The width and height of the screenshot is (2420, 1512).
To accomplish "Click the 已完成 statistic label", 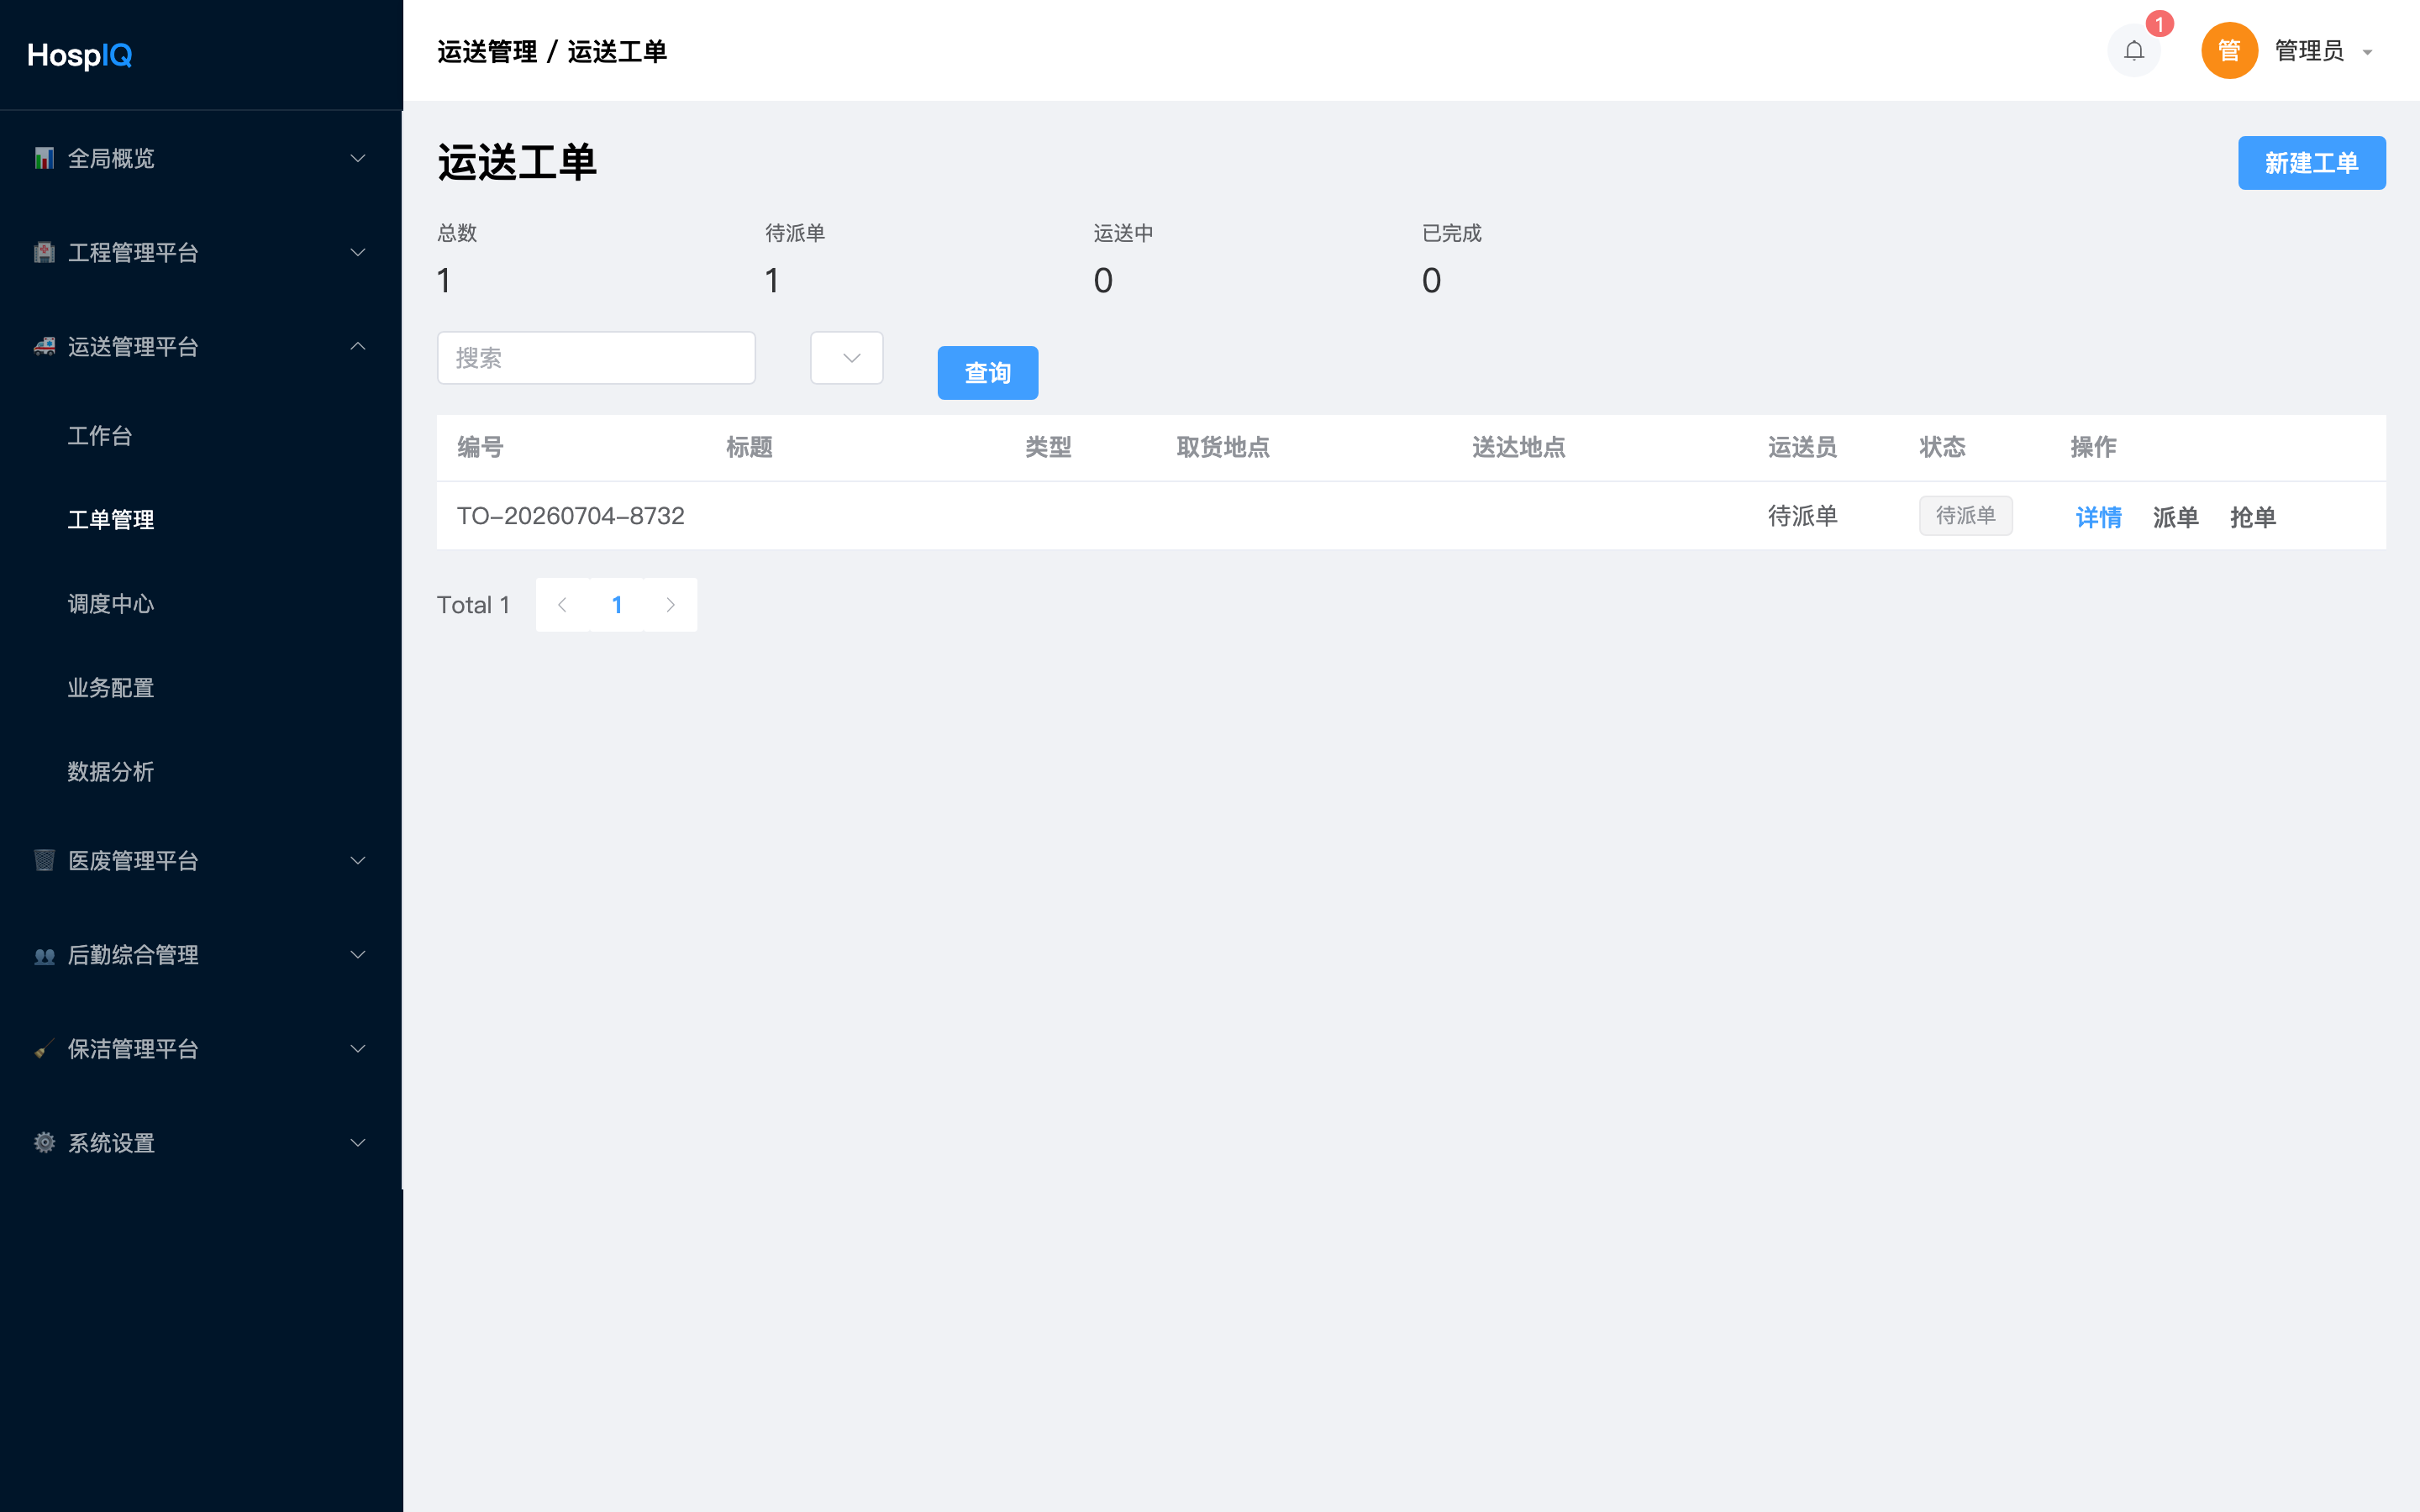I will [x=1451, y=233].
